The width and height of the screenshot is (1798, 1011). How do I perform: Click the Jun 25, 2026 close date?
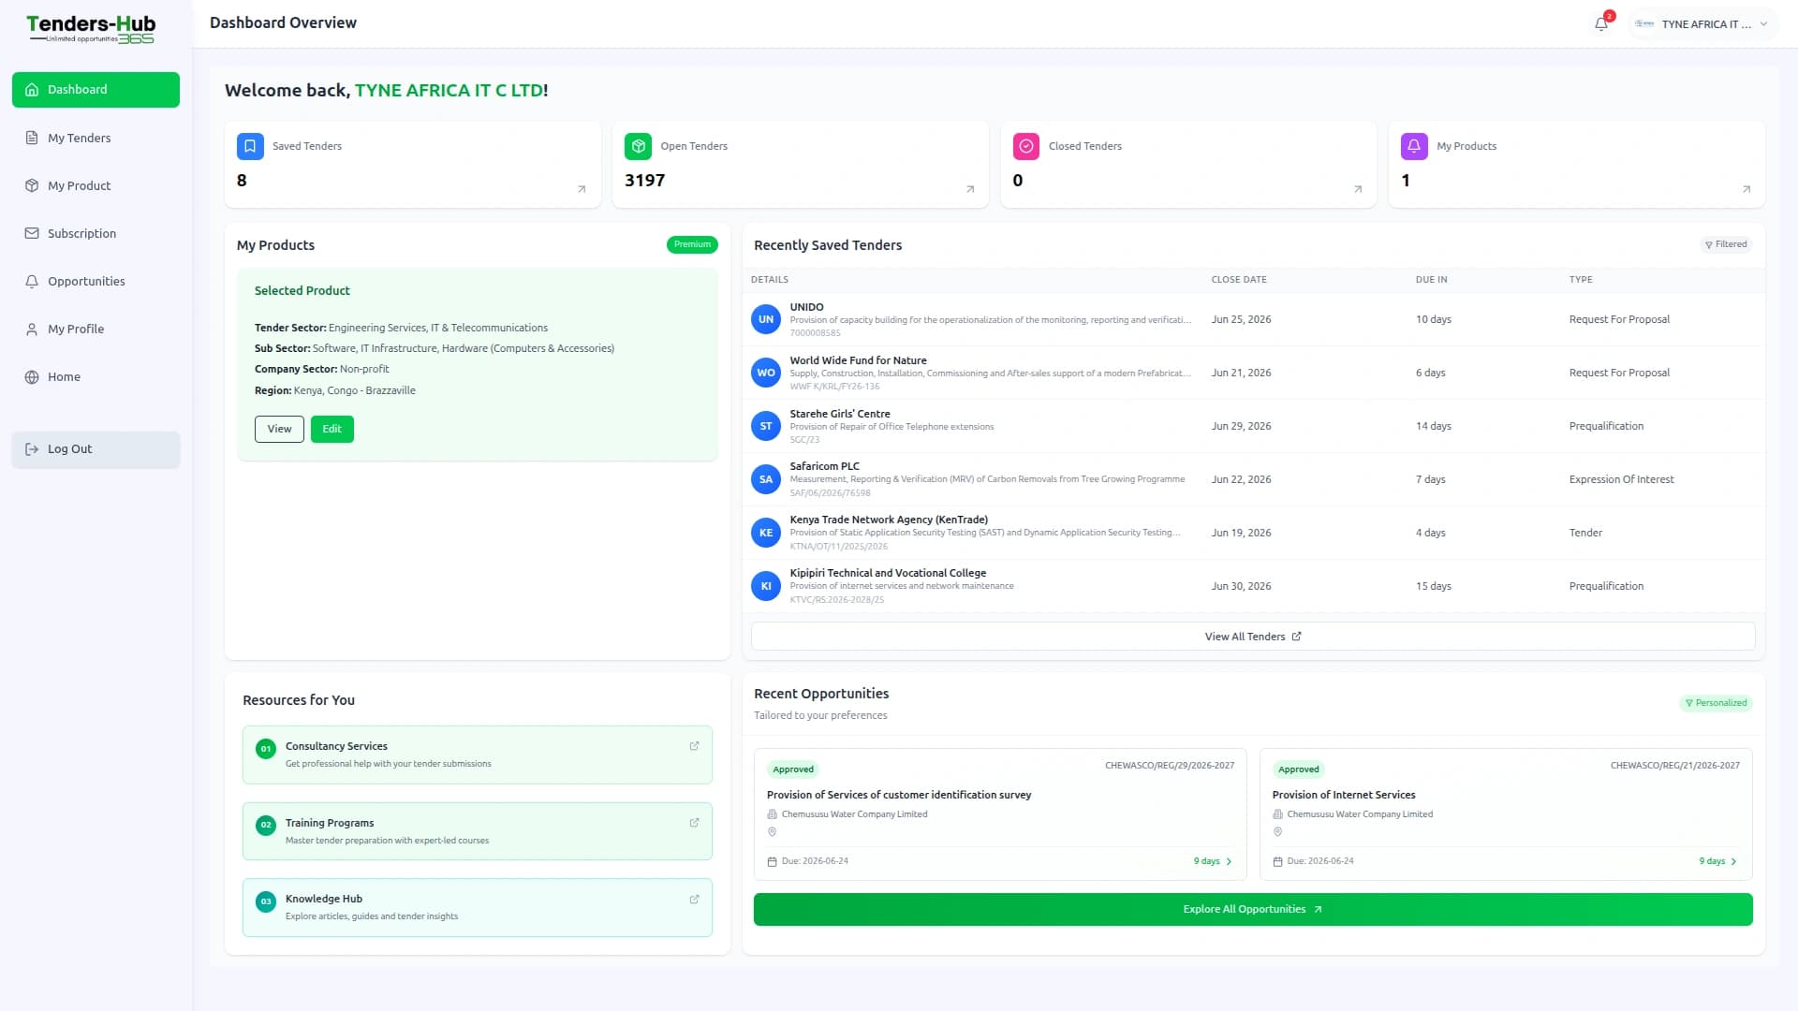pyautogui.click(x=1241, y=319)
